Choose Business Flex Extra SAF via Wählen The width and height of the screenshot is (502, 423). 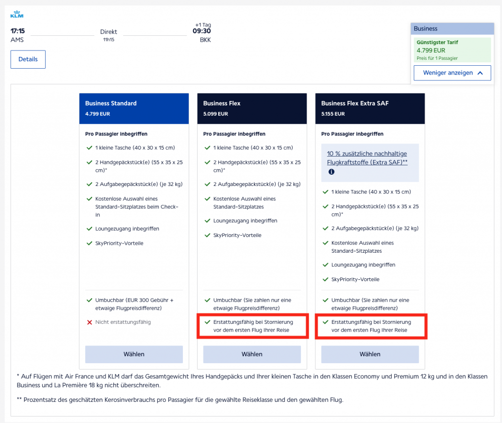tap(370, 354)
